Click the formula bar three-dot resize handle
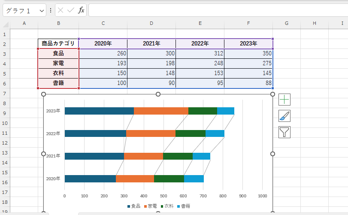Screen dimensions: 348x215 coord(51,10)
